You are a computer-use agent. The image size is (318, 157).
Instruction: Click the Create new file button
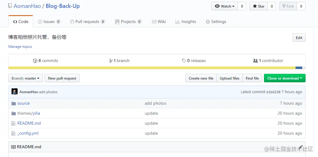pos(201,78)
